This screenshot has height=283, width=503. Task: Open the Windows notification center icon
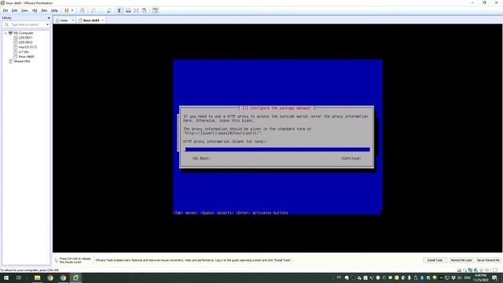click(494, 277)
